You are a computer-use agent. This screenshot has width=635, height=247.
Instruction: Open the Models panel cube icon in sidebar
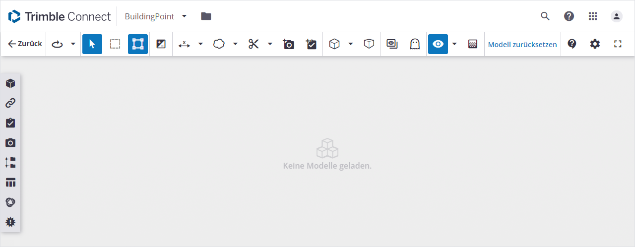click(10, 83)
